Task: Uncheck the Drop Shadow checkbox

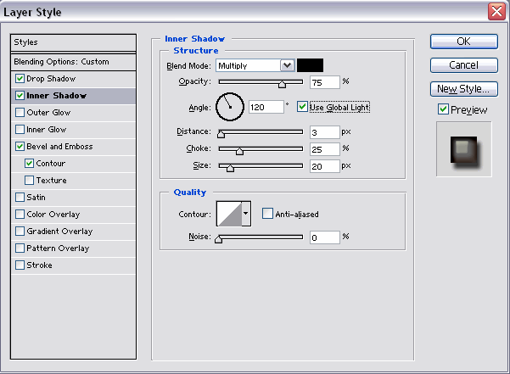Action: click(x=20, y=79)
